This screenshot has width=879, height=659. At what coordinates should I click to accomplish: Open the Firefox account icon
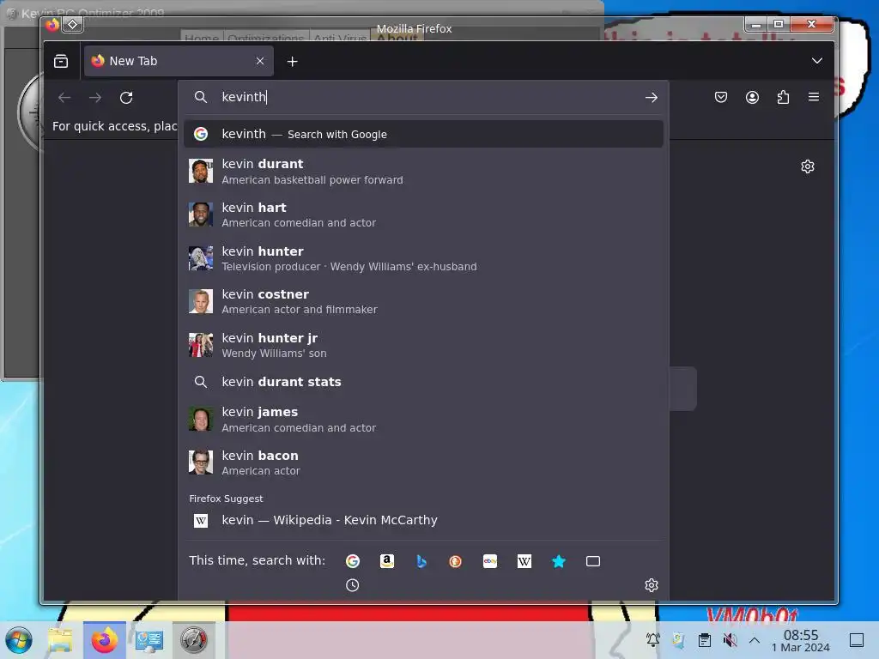tap(752, 97)
